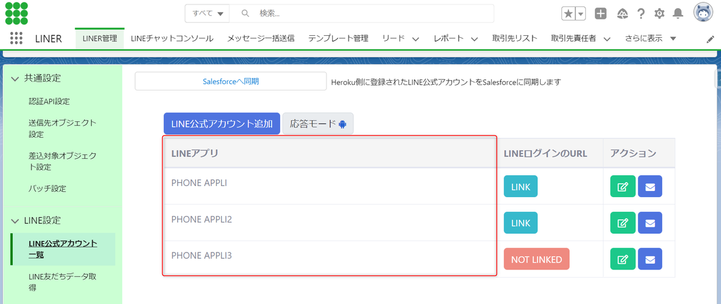
Task: Open 送信先オブジェクト設定 in the sidebar
Action: click(x=63, y=129)
